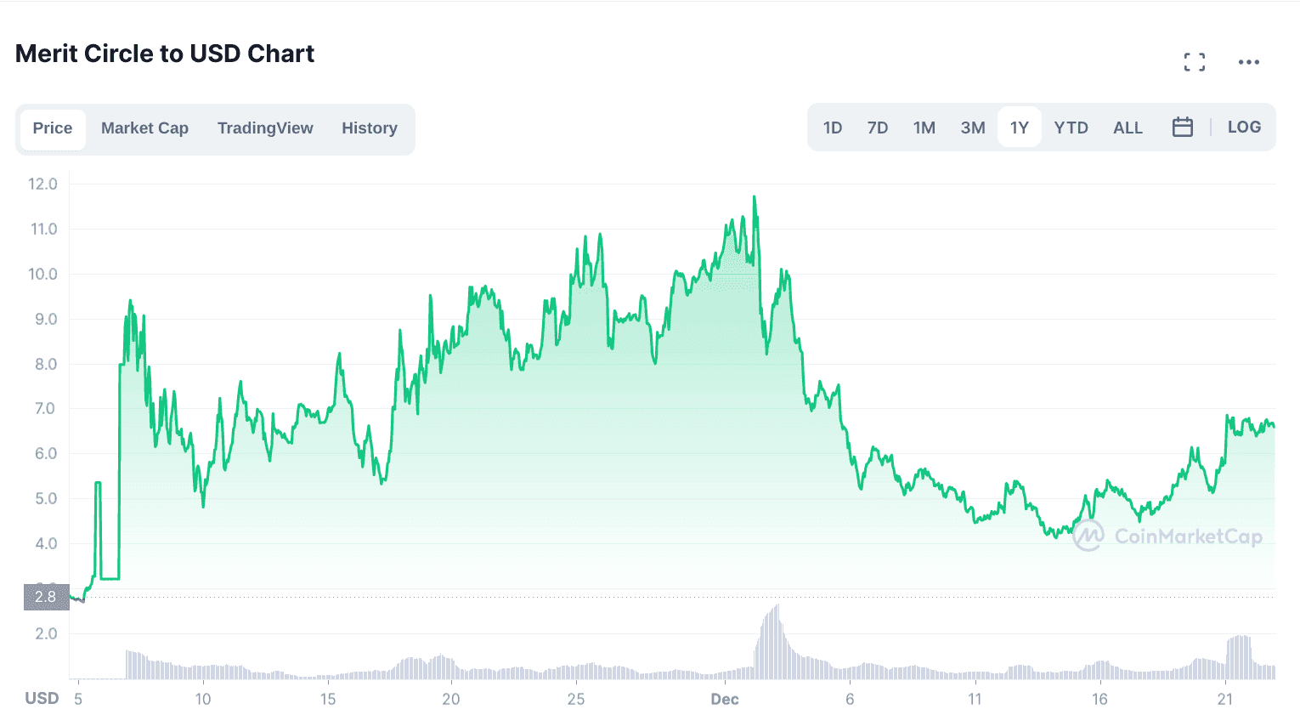Viewport: 1300px width, 715px height.
Task: Click the Dec marker on the time axis
Action: pyautogui.click(x=725, y=700)
